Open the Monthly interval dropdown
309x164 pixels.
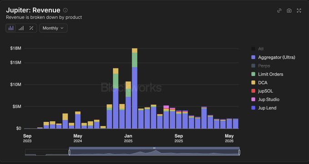[x=53, y=28]
